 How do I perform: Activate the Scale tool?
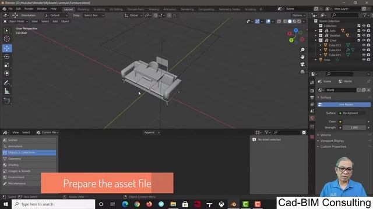click(x=7, y=65)
